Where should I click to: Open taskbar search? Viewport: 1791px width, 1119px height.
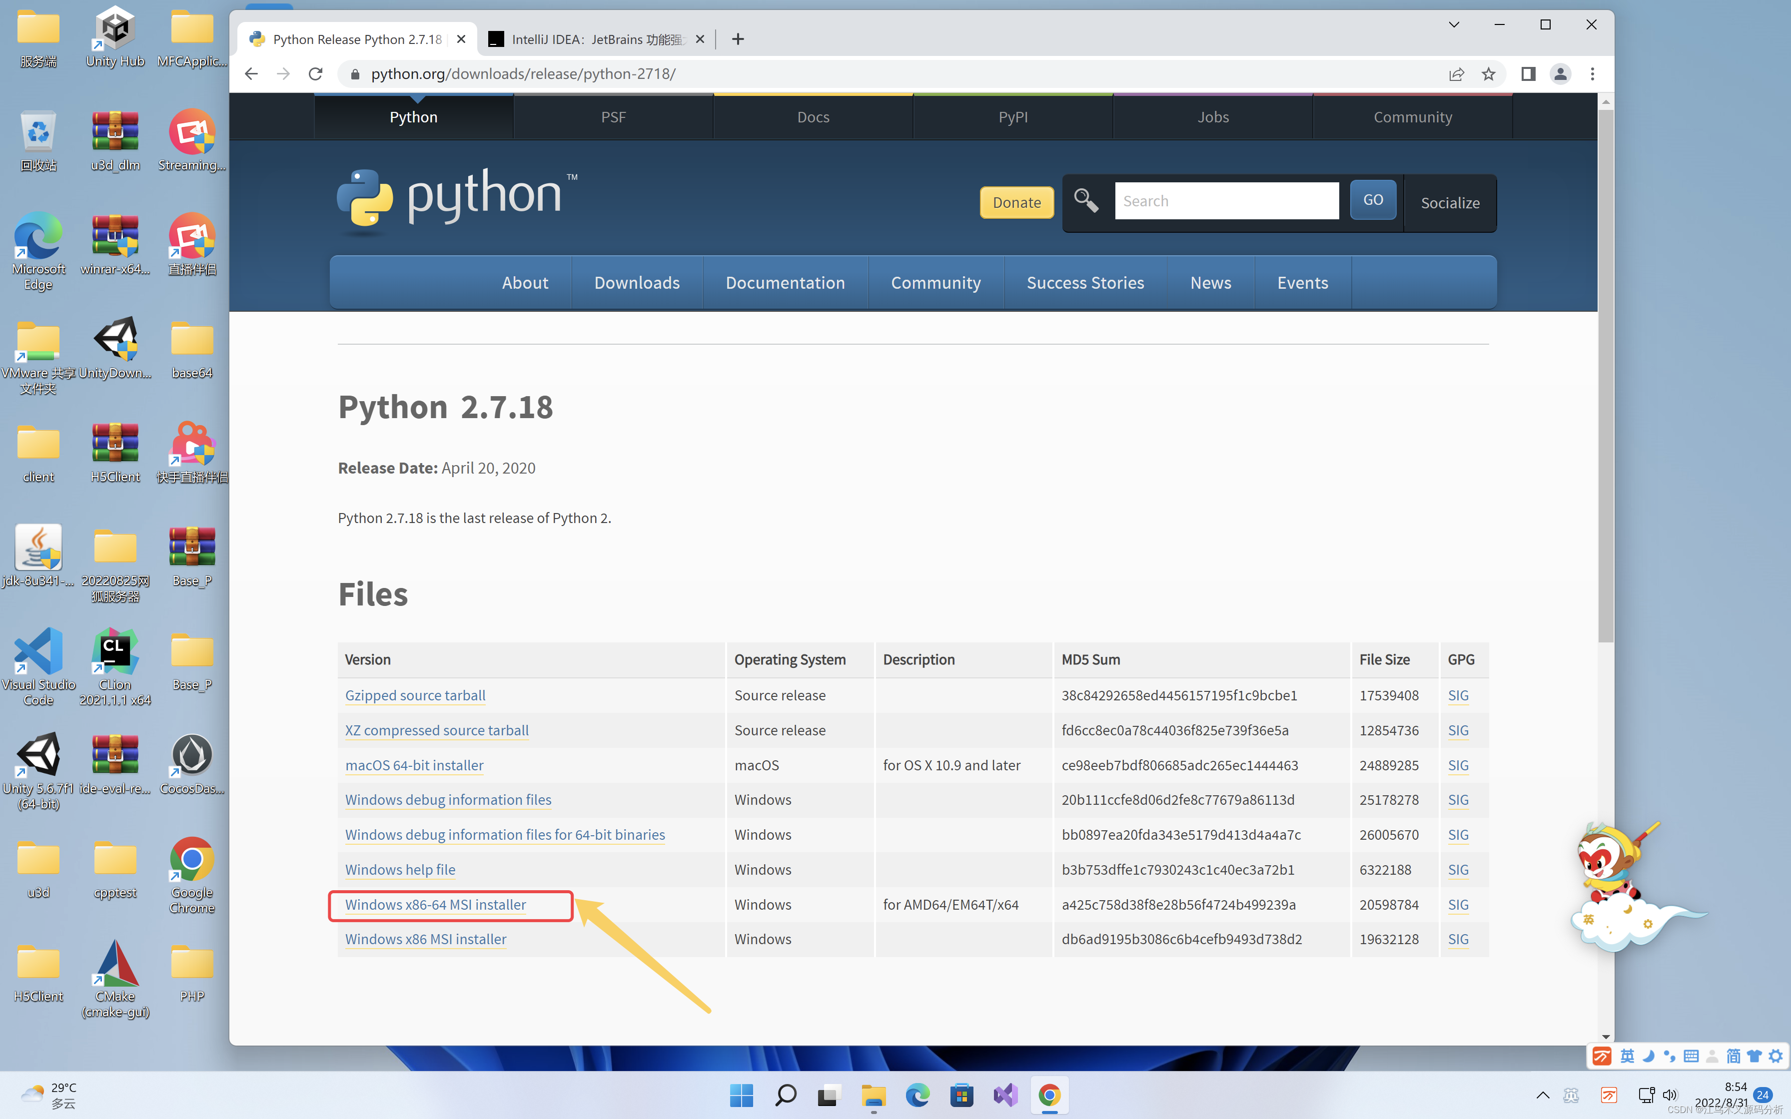[785, 1096]
